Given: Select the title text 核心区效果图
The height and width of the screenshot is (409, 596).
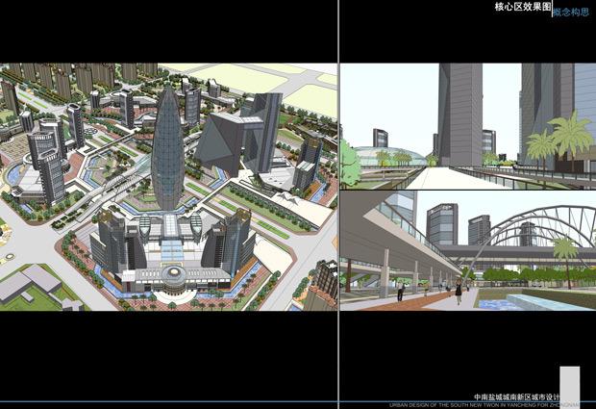Looking at the screenshot, I should click(x=523, y=7).
